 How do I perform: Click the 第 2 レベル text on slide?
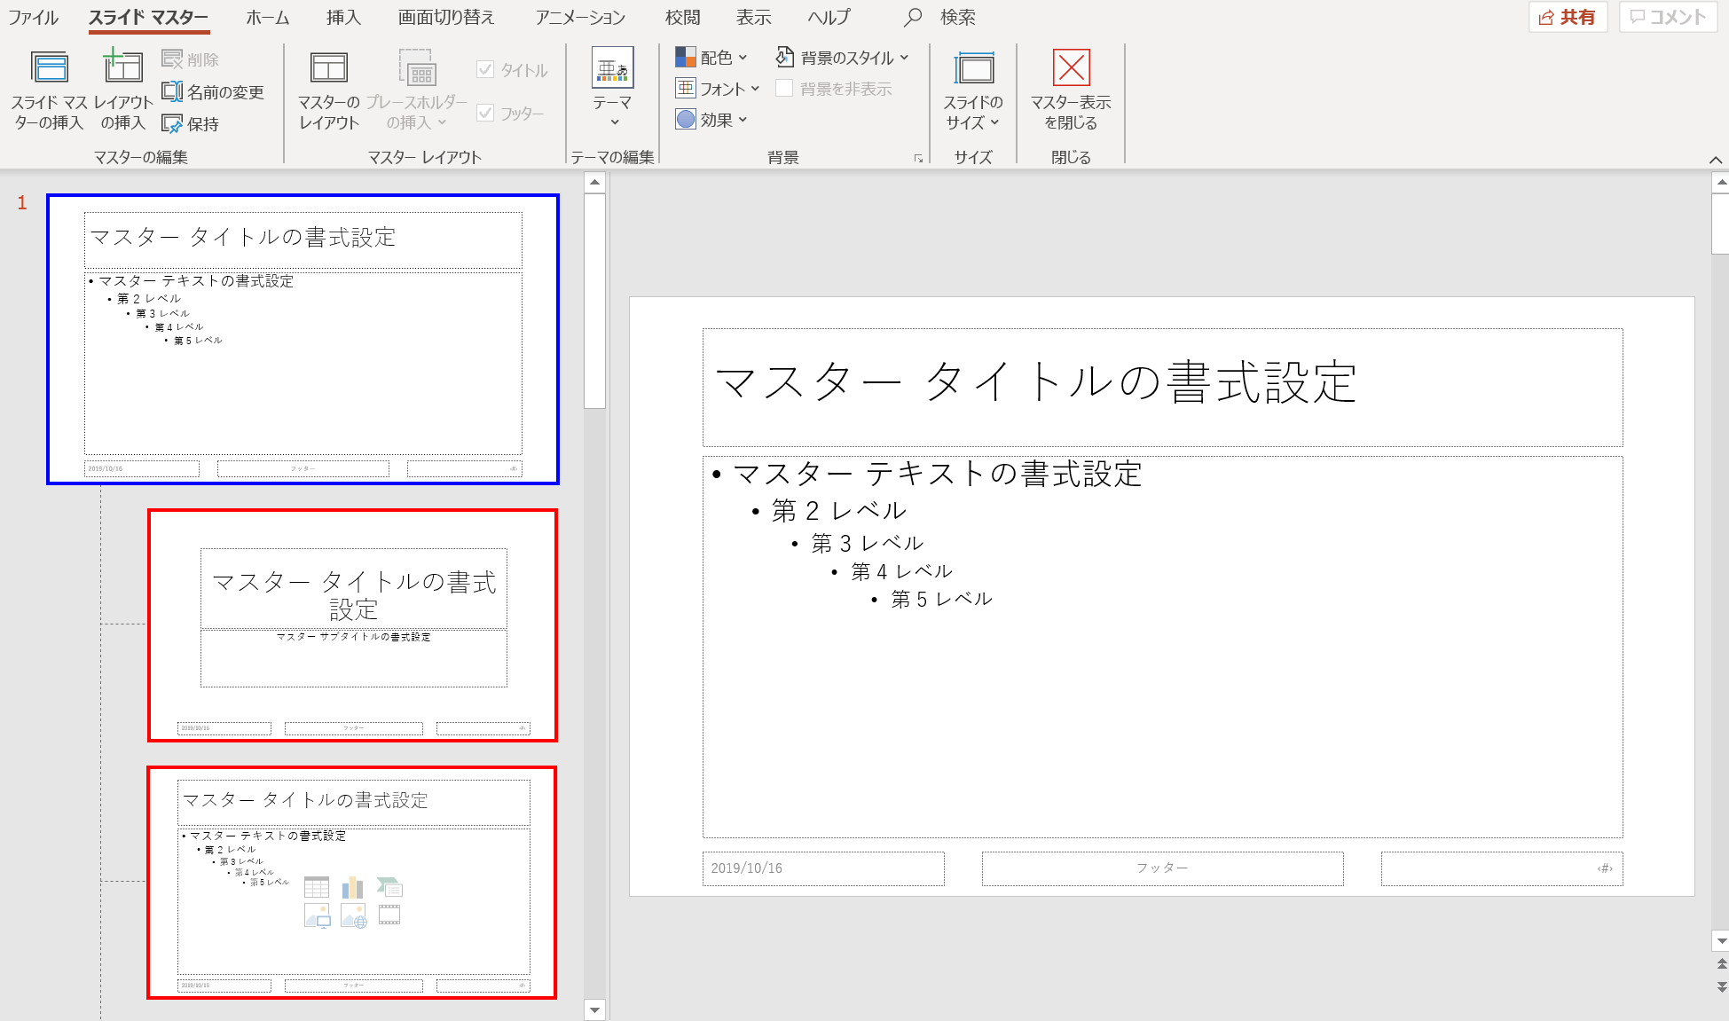pos(838,511)
